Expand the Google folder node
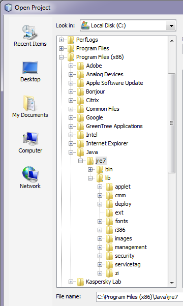 click(71, 118)
